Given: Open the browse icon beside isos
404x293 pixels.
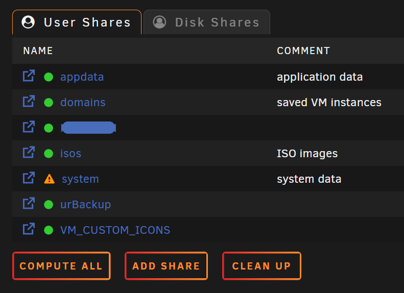Looking at the screenshot, I should [x=29, y=152].
